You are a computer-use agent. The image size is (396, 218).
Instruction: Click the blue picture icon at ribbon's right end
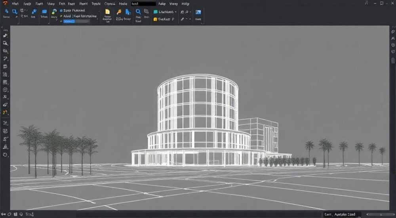(198, 12)
